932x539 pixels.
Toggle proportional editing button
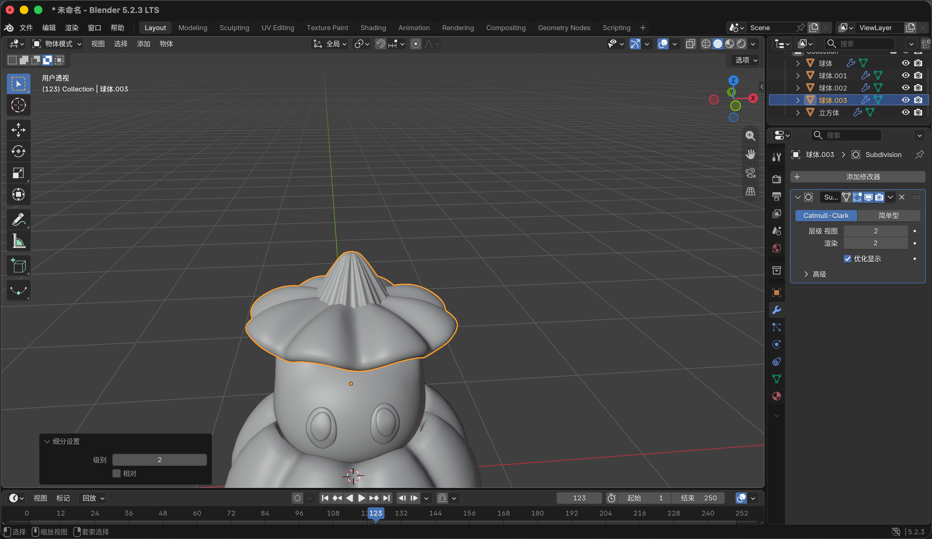coord(415,44)
